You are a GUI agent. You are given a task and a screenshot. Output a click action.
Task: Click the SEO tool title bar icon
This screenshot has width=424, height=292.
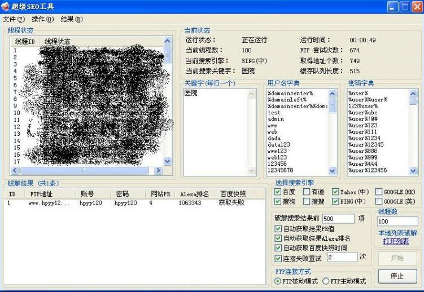pos(5,6)
